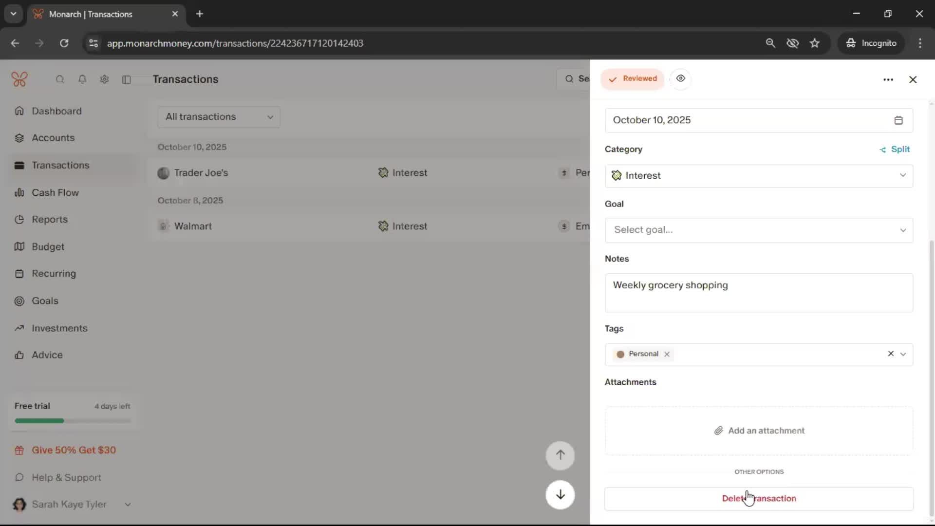Open the Select goal dropdown

click(758, 230)
